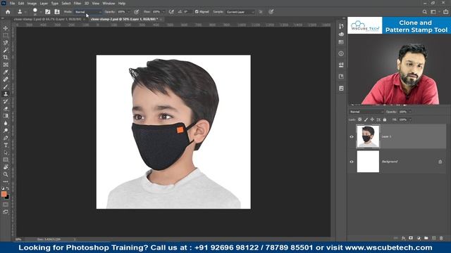Select the Frame tool
Image resolution: width=451 pixels, height=253 pixels.
point(6,65)
